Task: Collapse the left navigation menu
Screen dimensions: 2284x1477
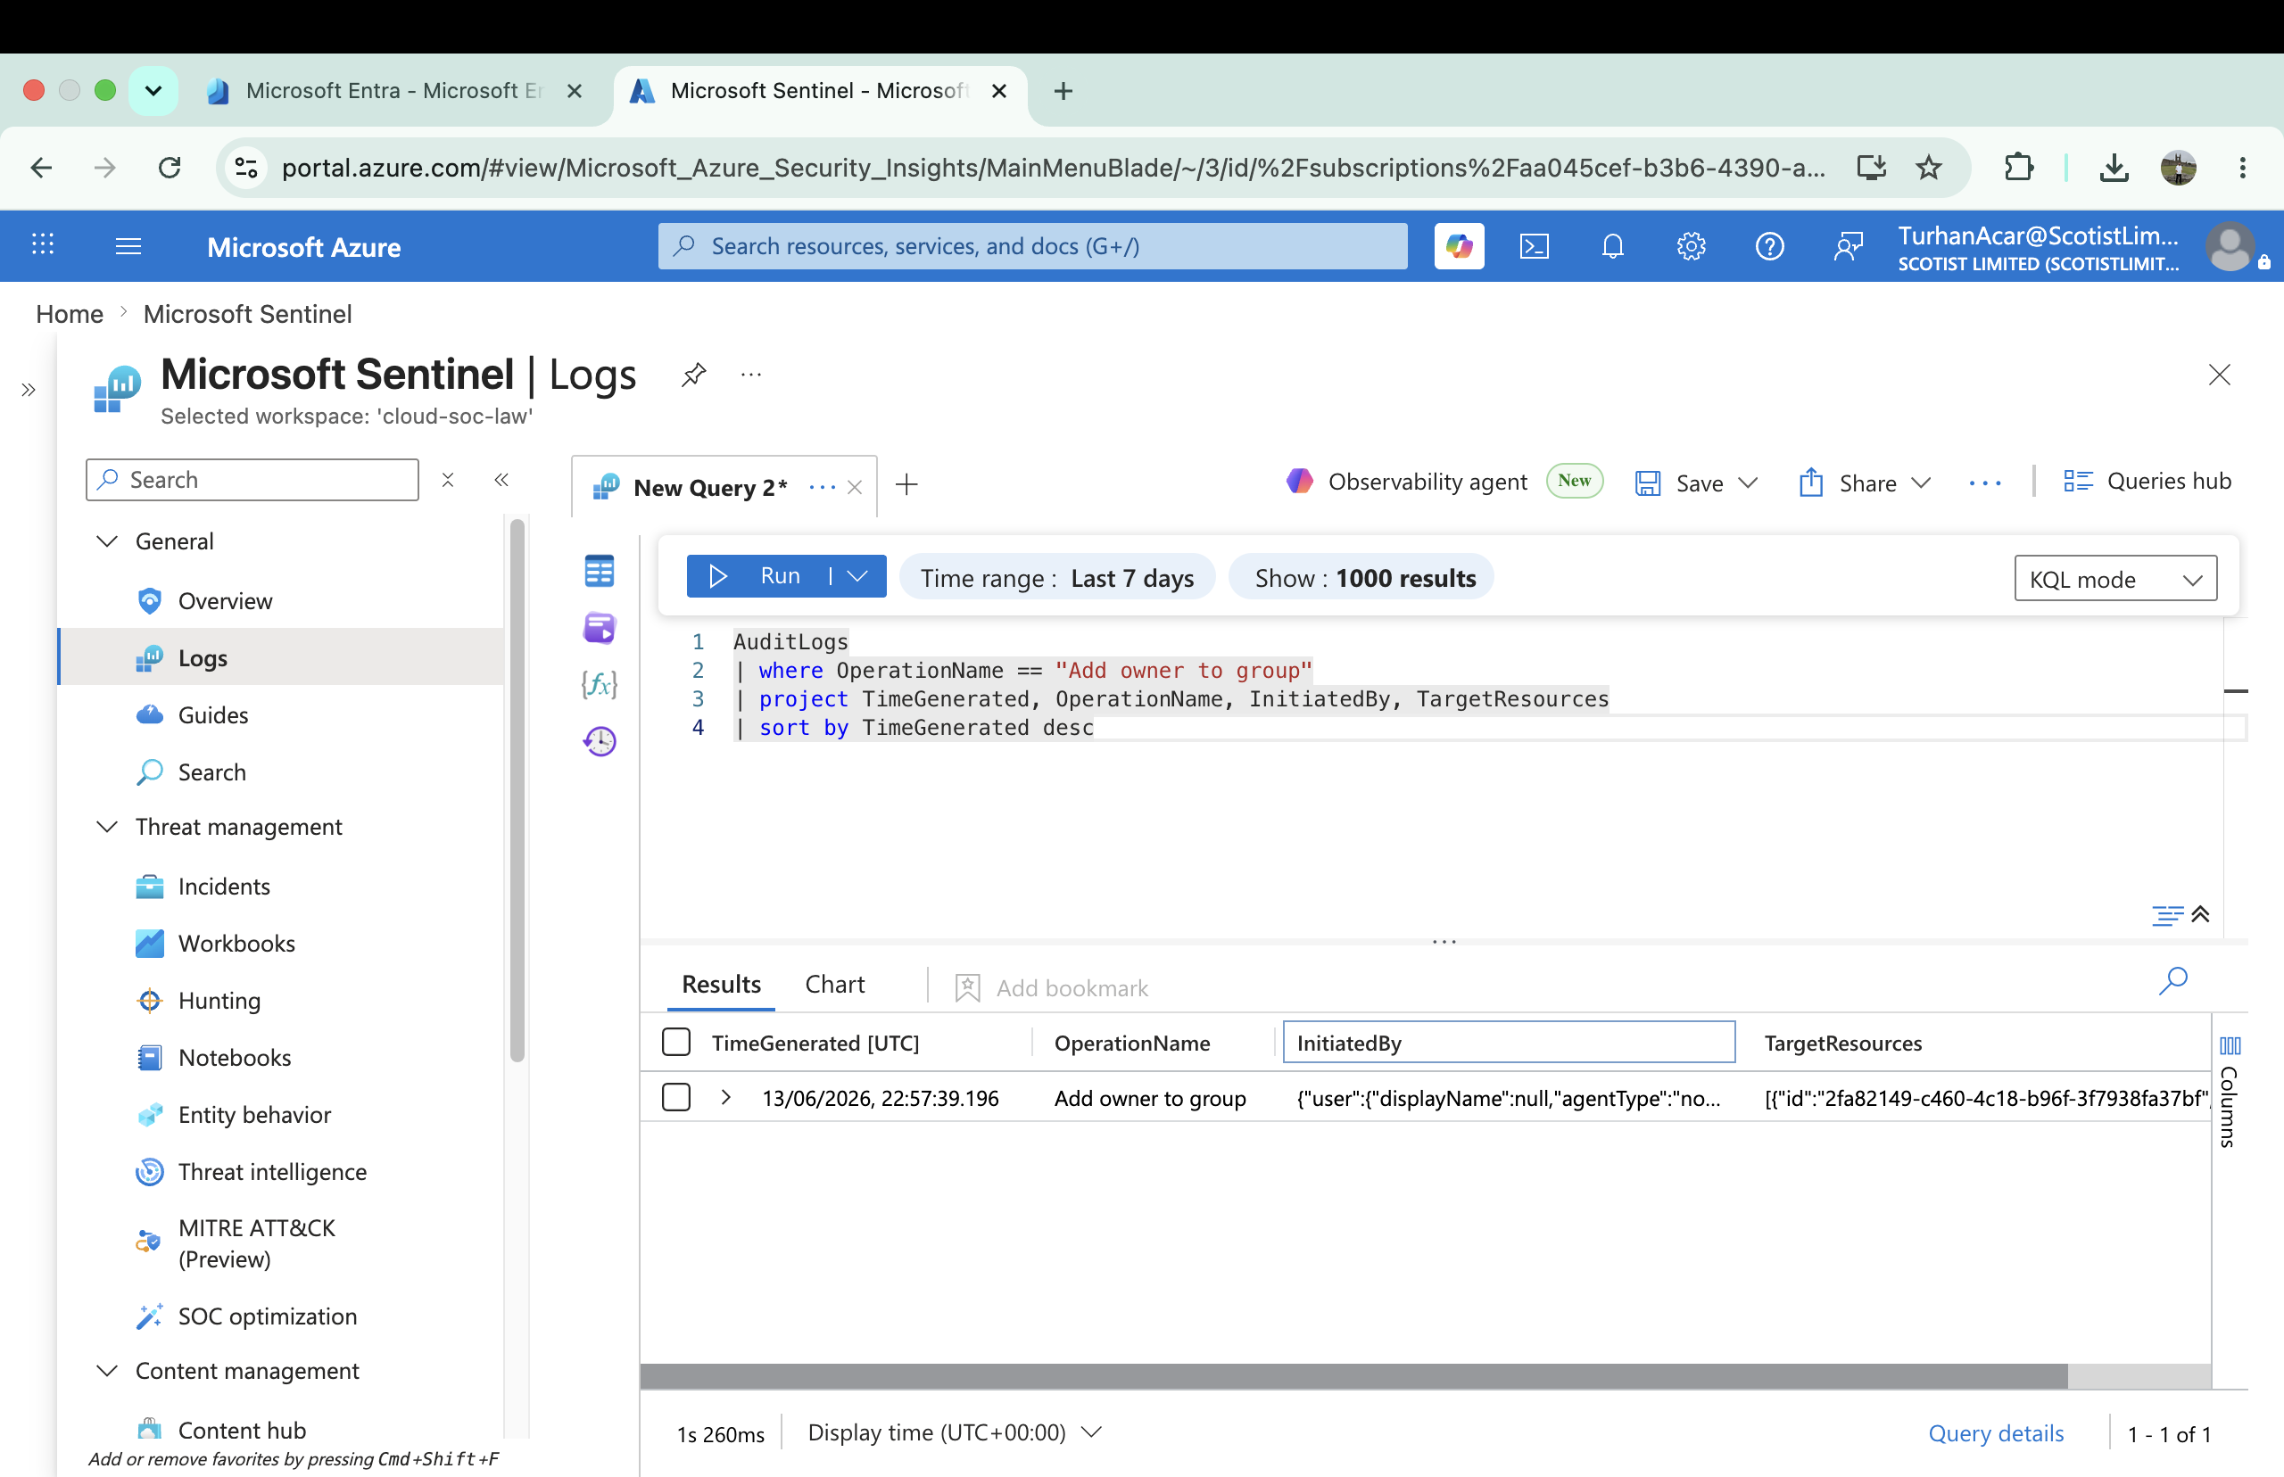Action: (501, 480)
